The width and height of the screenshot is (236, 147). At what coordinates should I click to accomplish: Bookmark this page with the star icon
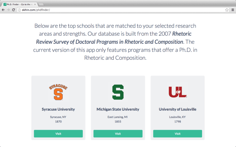[227, 10]
